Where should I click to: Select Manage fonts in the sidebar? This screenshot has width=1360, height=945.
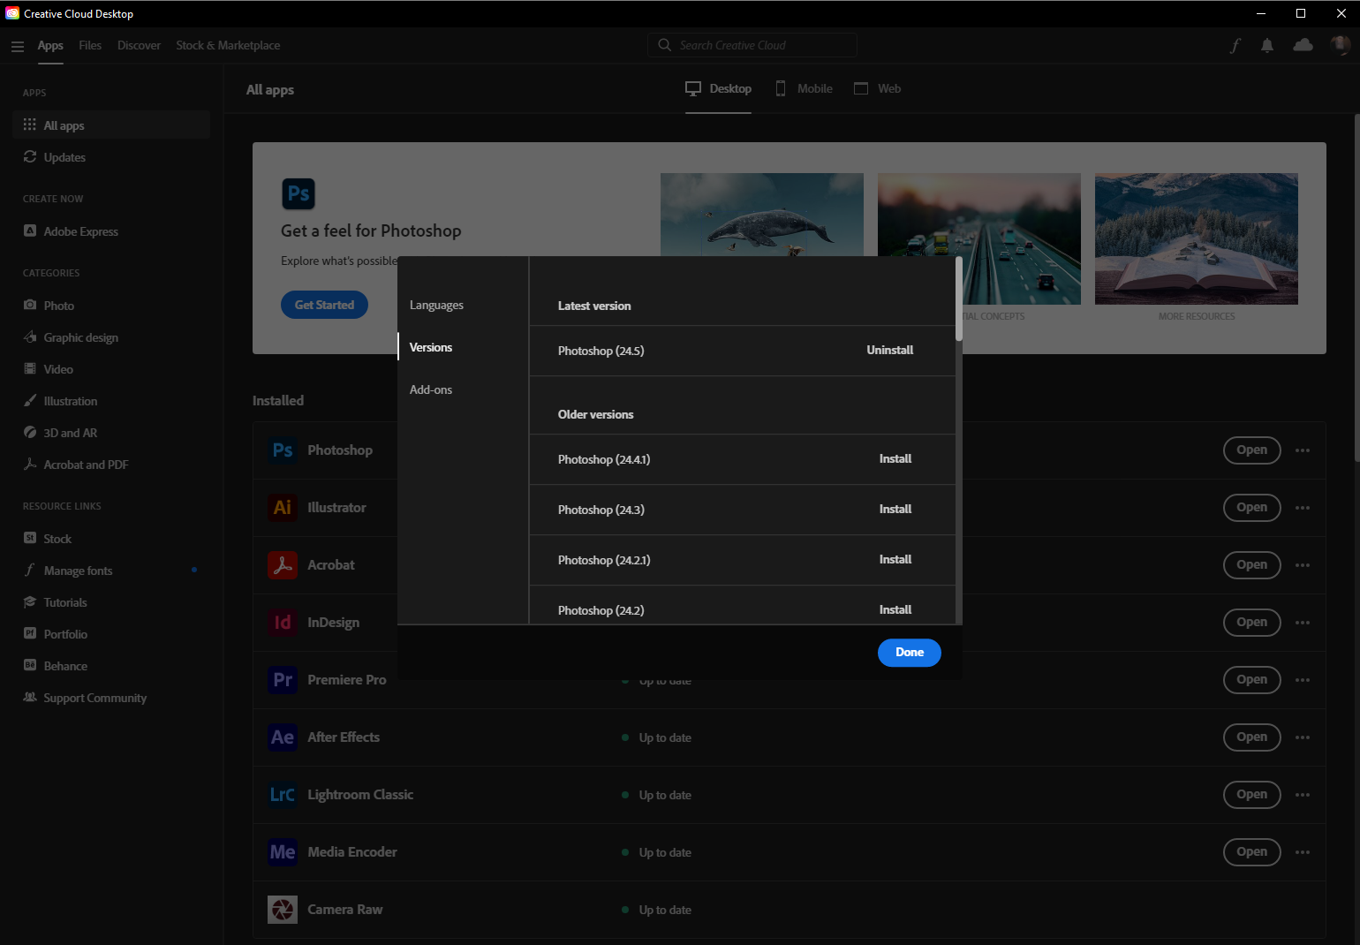coord(78,570)
